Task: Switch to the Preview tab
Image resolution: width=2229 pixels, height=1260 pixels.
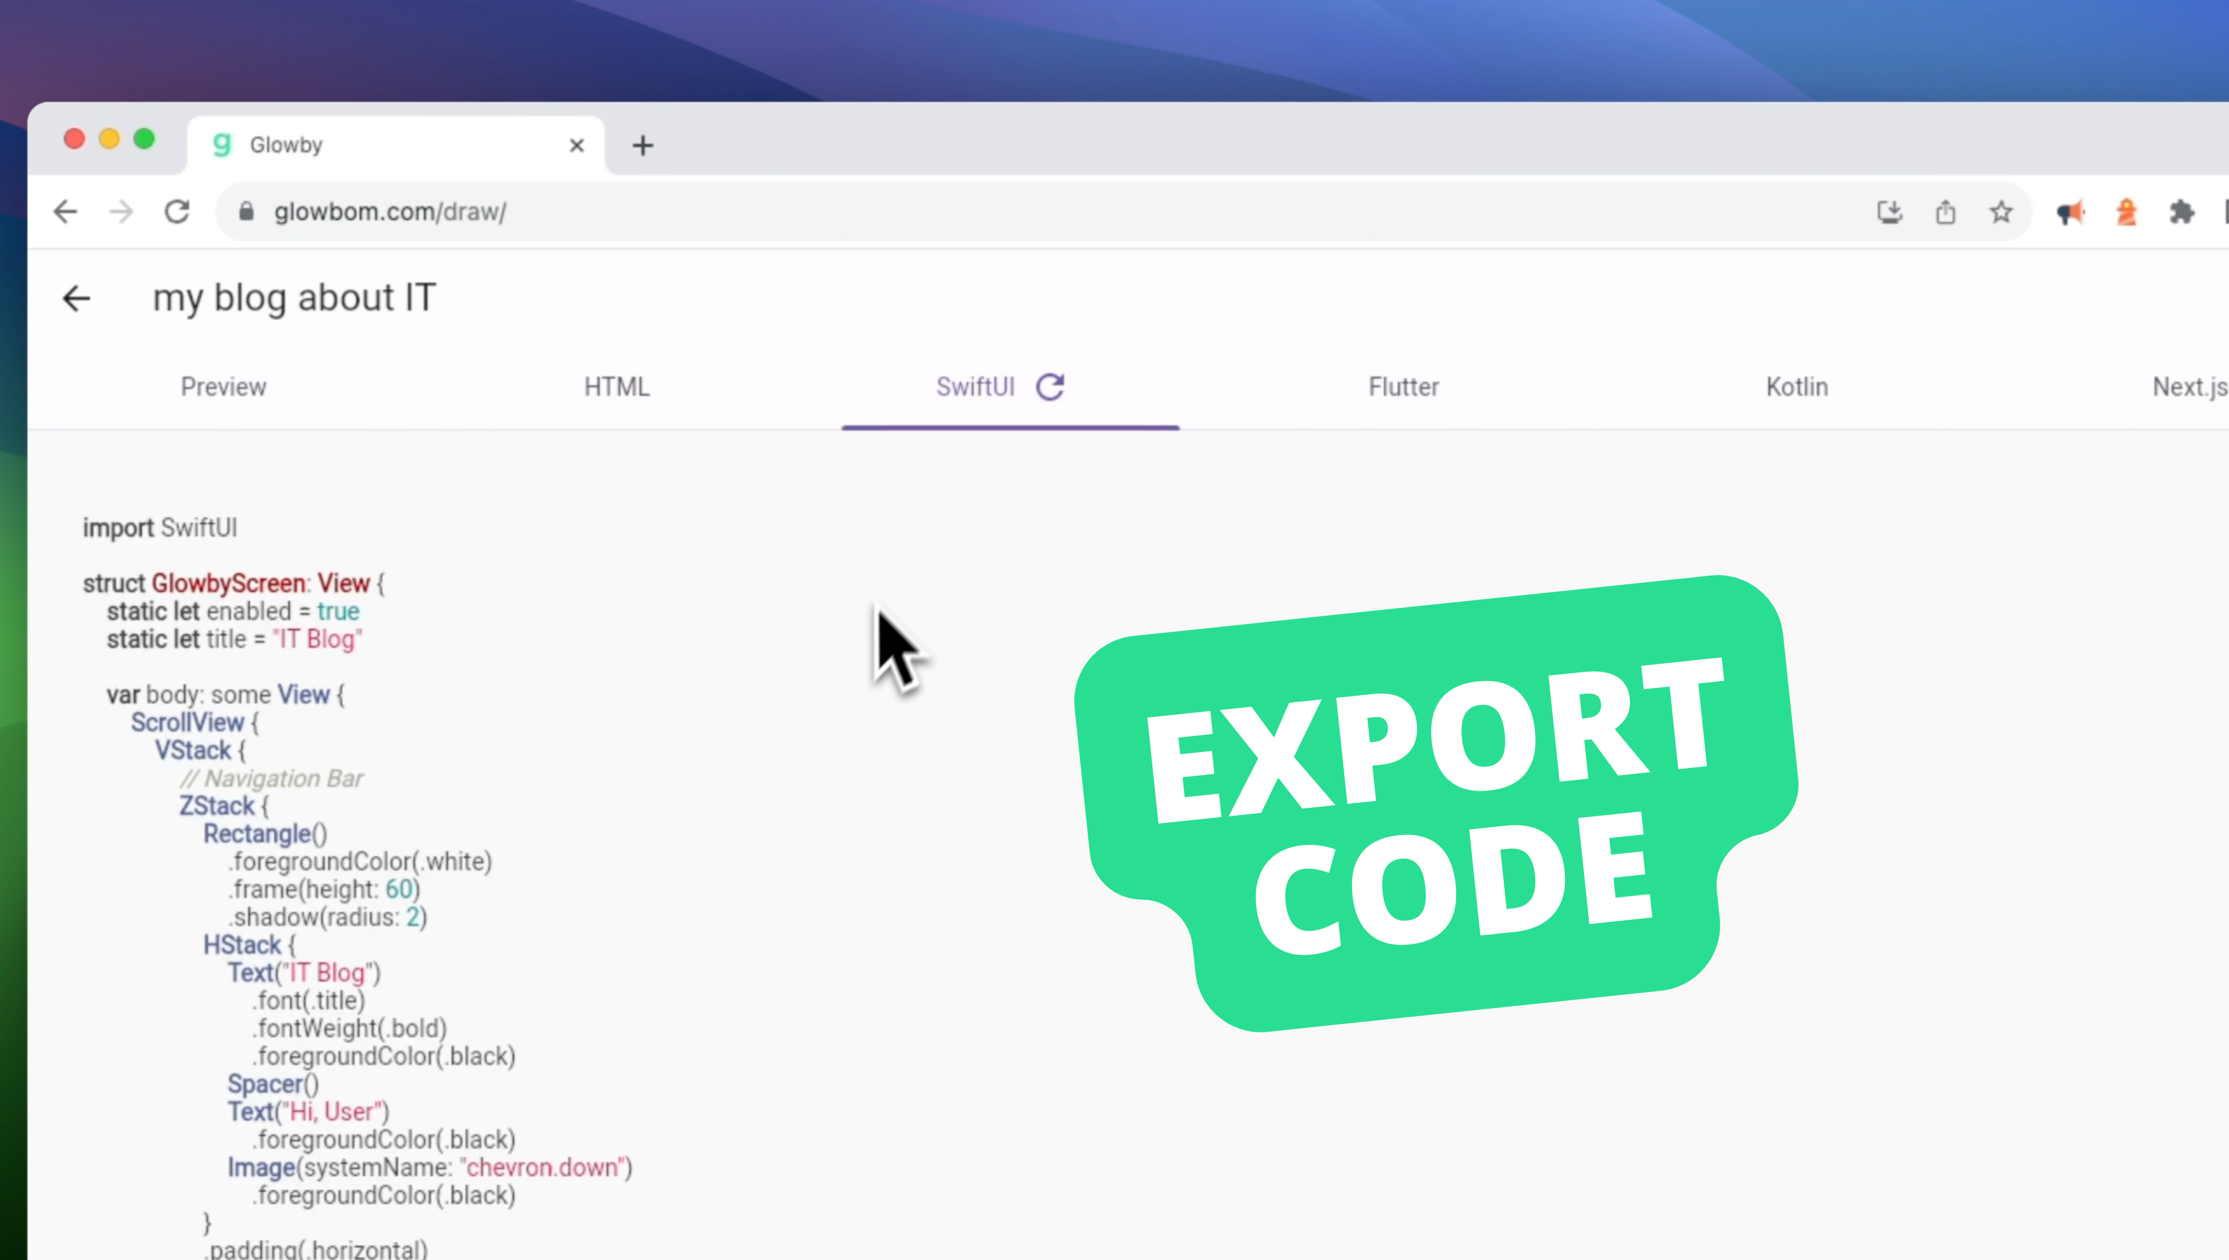Action: tap(224, 387)
